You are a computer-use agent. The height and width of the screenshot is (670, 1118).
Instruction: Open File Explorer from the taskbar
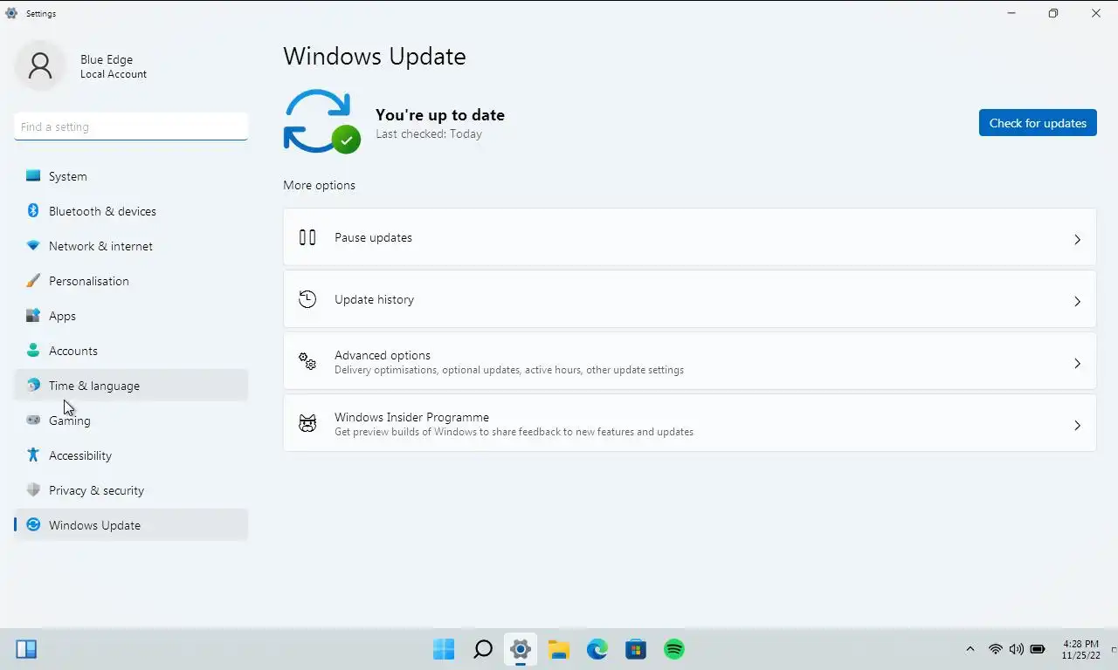[x=559, y=649]
